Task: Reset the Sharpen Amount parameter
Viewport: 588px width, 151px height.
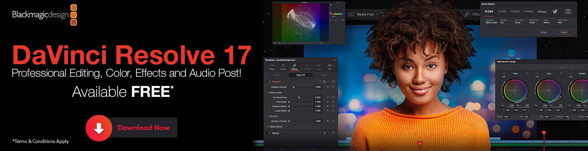Action: (x=333, y=87)
